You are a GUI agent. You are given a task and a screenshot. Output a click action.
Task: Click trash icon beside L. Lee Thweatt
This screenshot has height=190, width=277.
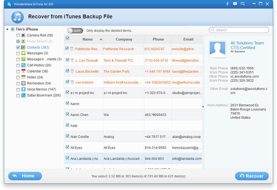tap(72, 60)
